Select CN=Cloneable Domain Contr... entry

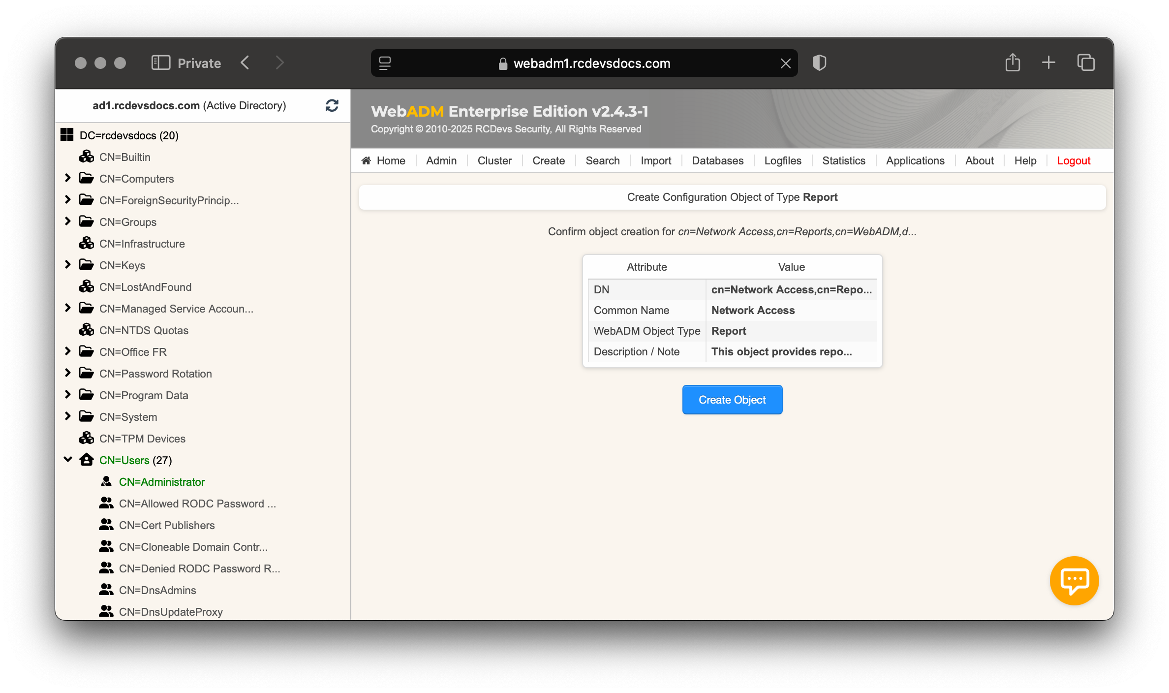(x=193, y=547)
